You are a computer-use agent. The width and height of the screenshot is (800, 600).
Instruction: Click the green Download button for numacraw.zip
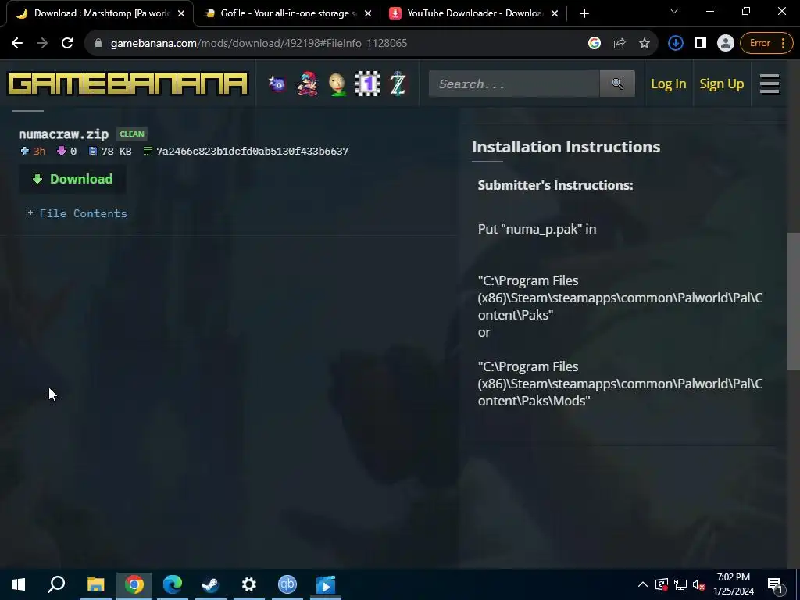pos(73,179)
